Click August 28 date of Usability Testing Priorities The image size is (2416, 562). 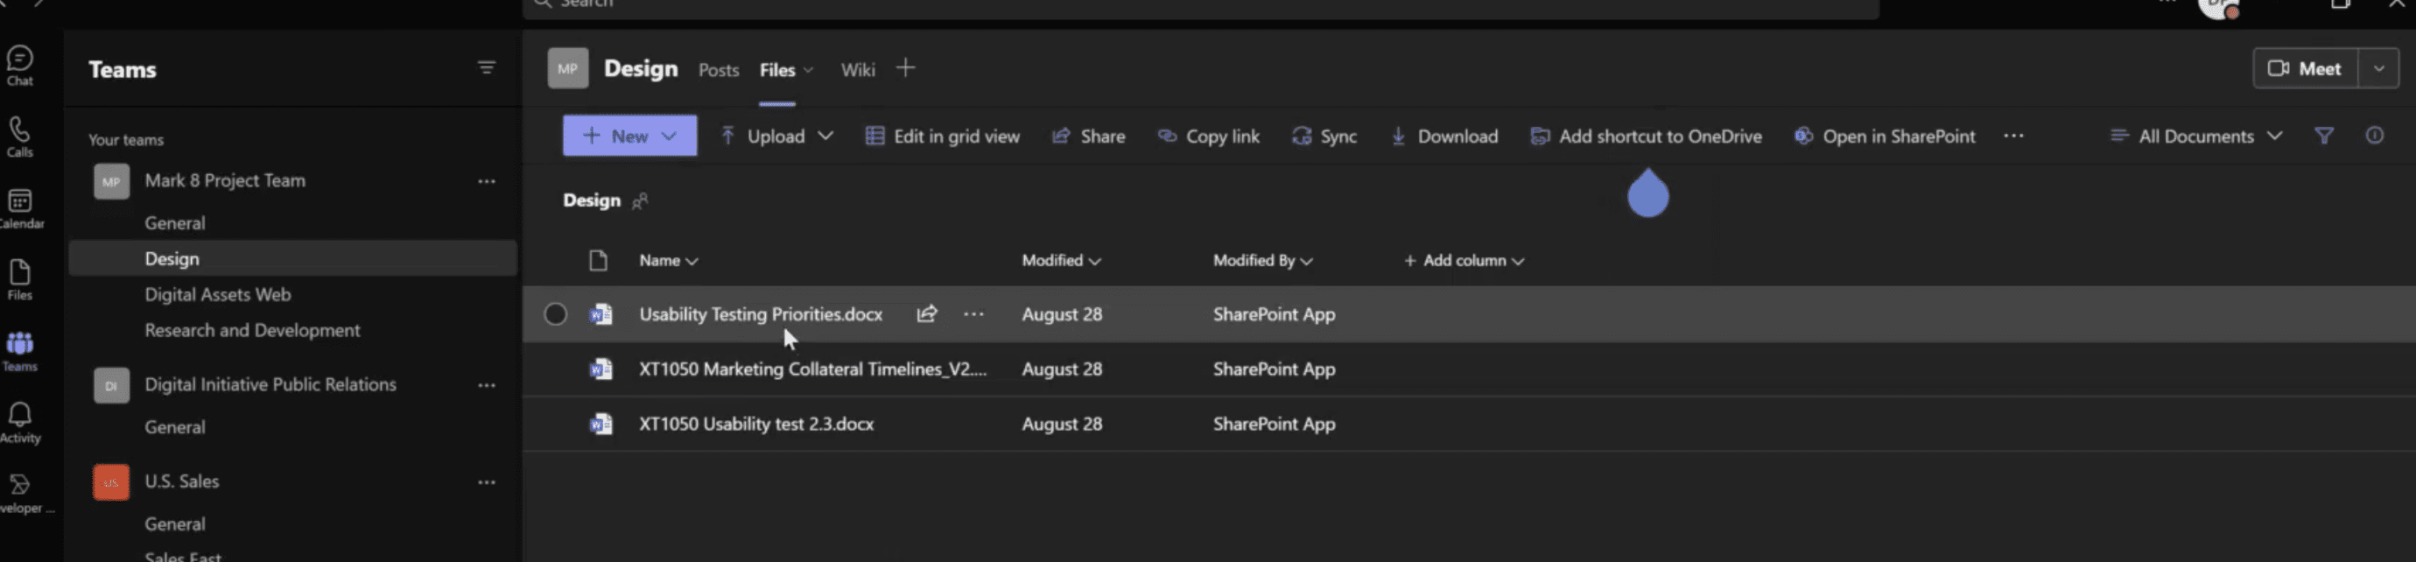point(1062,314)
